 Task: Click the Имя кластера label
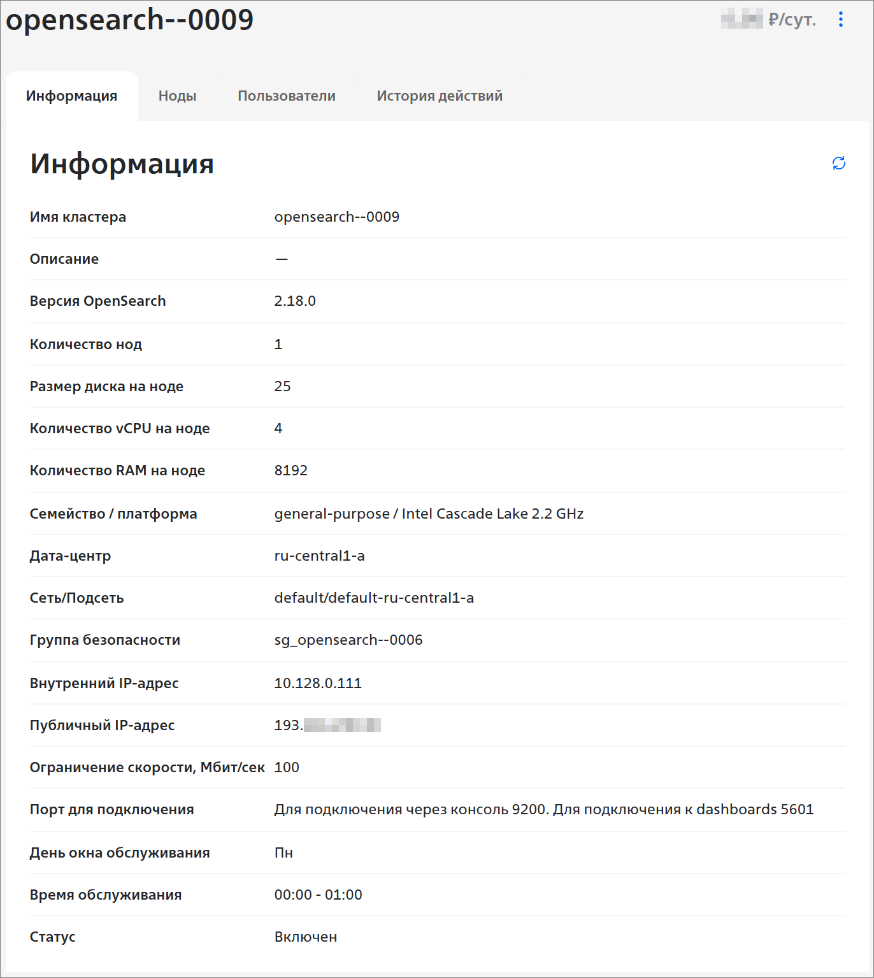click(x=78, y=217)
